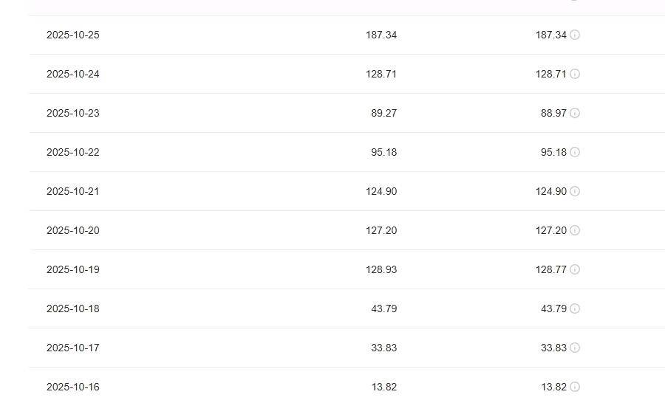Open the info icon in the 2025-10-20 row
The height and width of the screenshot is (400, 665).
pyautogui.click(x=575, y=230)
